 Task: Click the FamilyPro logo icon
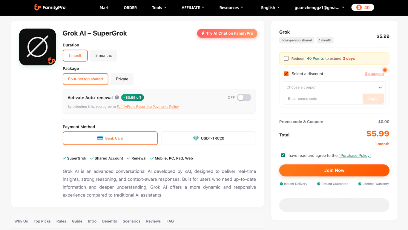pos(37,7)
